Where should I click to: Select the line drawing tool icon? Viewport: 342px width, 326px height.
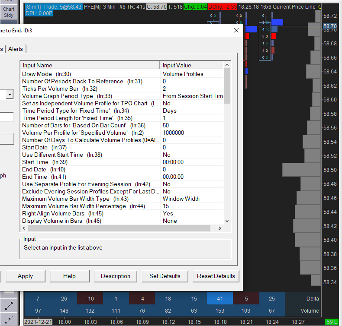[9, 305]
